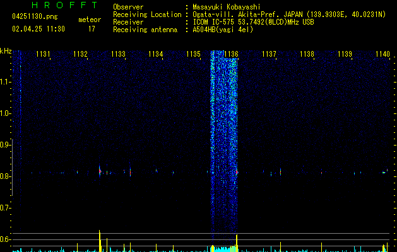Click the 0.6 frequency axis label
Screen dimensions: 397x252
coord(5,239)
